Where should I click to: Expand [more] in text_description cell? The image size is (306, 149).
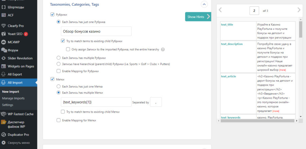click(x=283, y=70)
